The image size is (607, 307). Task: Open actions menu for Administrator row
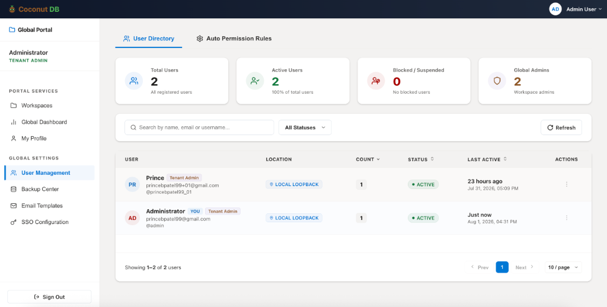click(566, 218)
